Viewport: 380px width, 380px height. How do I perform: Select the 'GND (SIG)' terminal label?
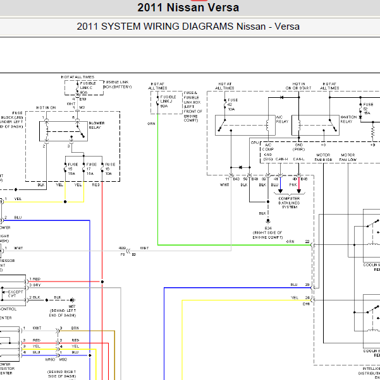(268, 157)
